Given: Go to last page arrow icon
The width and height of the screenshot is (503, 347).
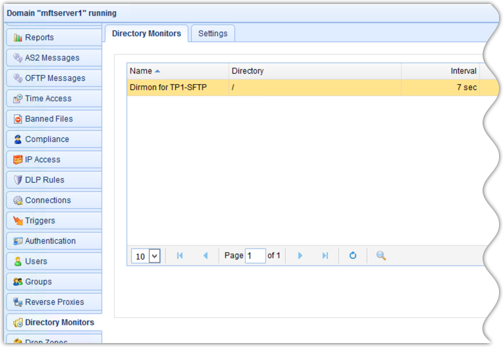Looking at the screenshot, I should click(325, 256).
